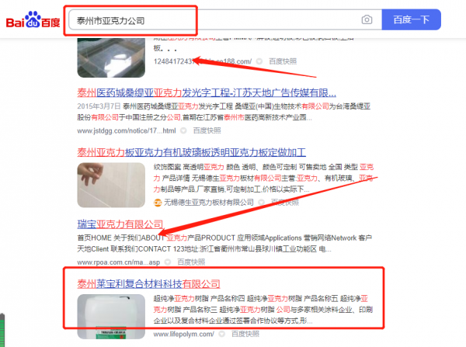
Task: Click www.rpoa.com.cn result URL
Action: coord(119,262)
